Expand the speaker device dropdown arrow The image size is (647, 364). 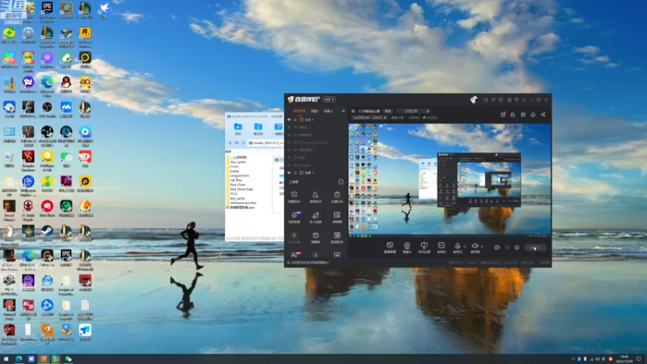[x=482, y=247]
